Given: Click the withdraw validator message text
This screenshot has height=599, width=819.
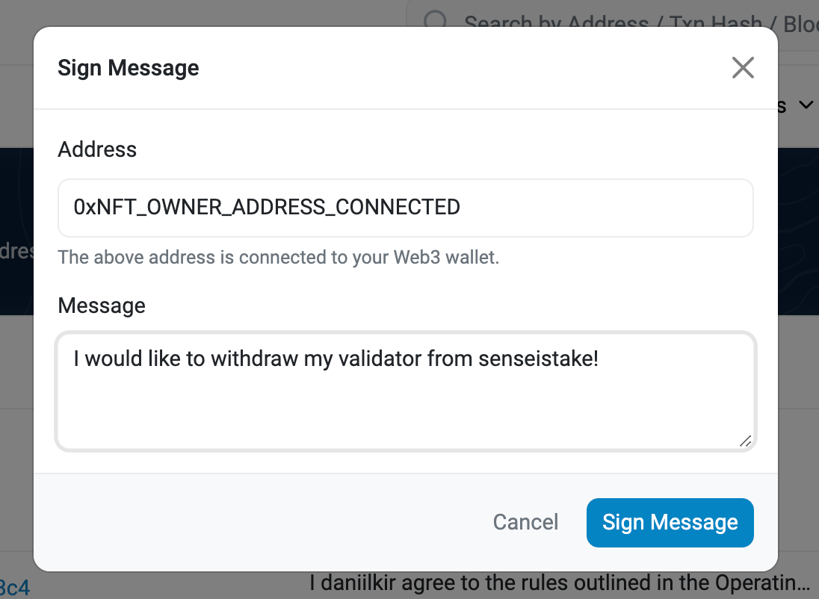Looking at the screenshot, I should pos(336,359).
